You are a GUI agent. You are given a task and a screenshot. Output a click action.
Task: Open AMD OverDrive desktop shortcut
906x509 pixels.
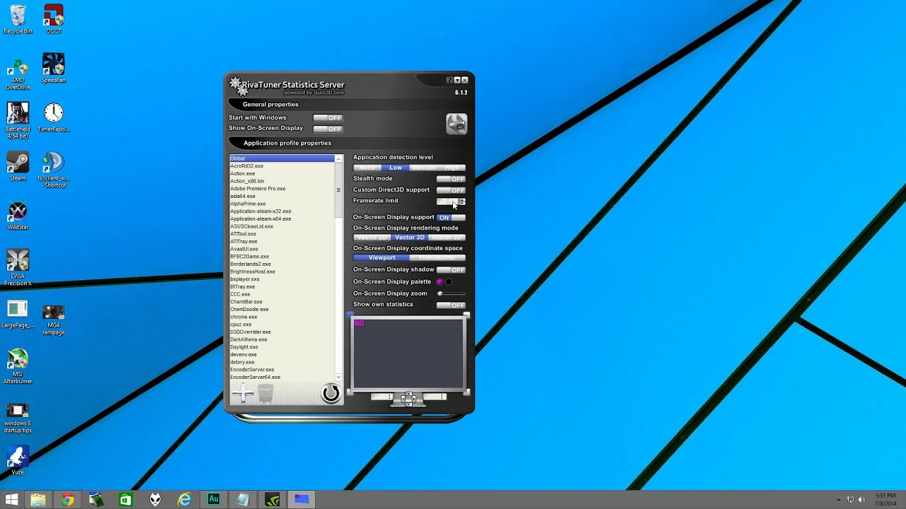pos(18,74)
